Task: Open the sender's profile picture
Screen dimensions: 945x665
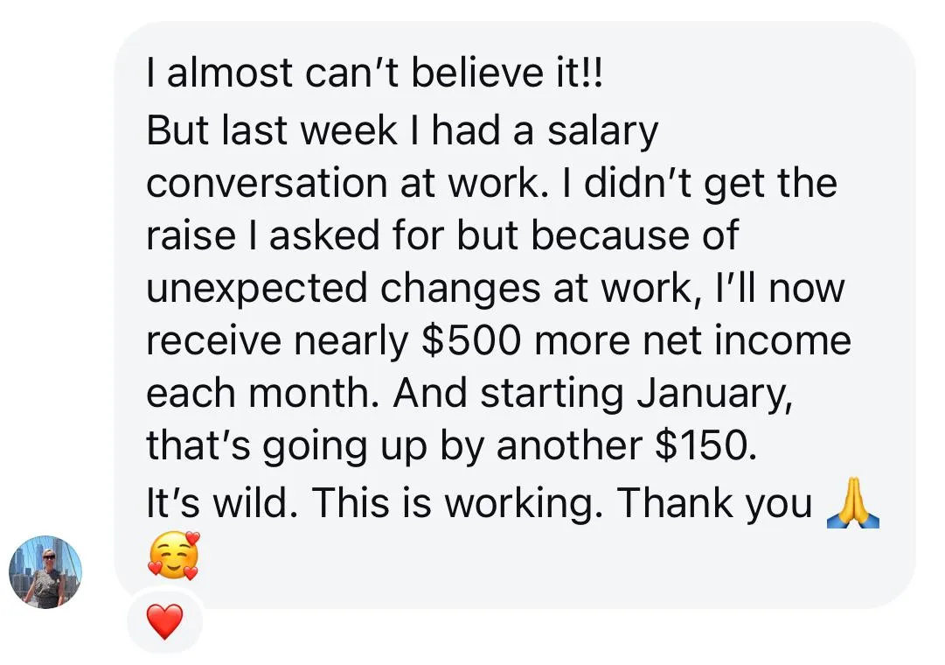Action: point(45,572)
